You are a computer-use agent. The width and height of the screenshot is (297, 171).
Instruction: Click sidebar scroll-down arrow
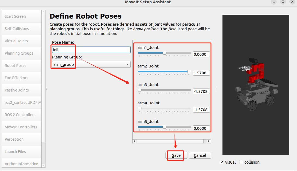[43, 166]
